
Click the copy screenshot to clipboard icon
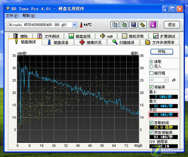click(124, 25)
